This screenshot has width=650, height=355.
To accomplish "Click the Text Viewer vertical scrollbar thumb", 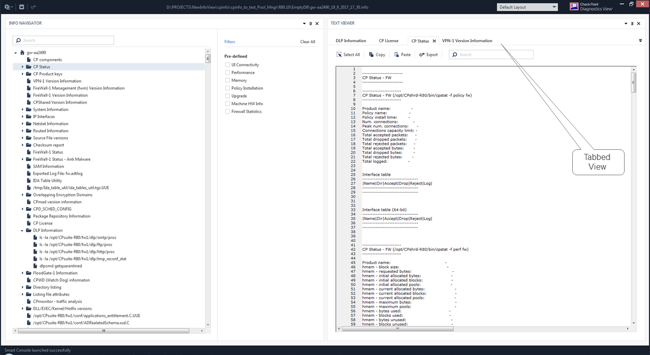I will (x=633, y=83).
